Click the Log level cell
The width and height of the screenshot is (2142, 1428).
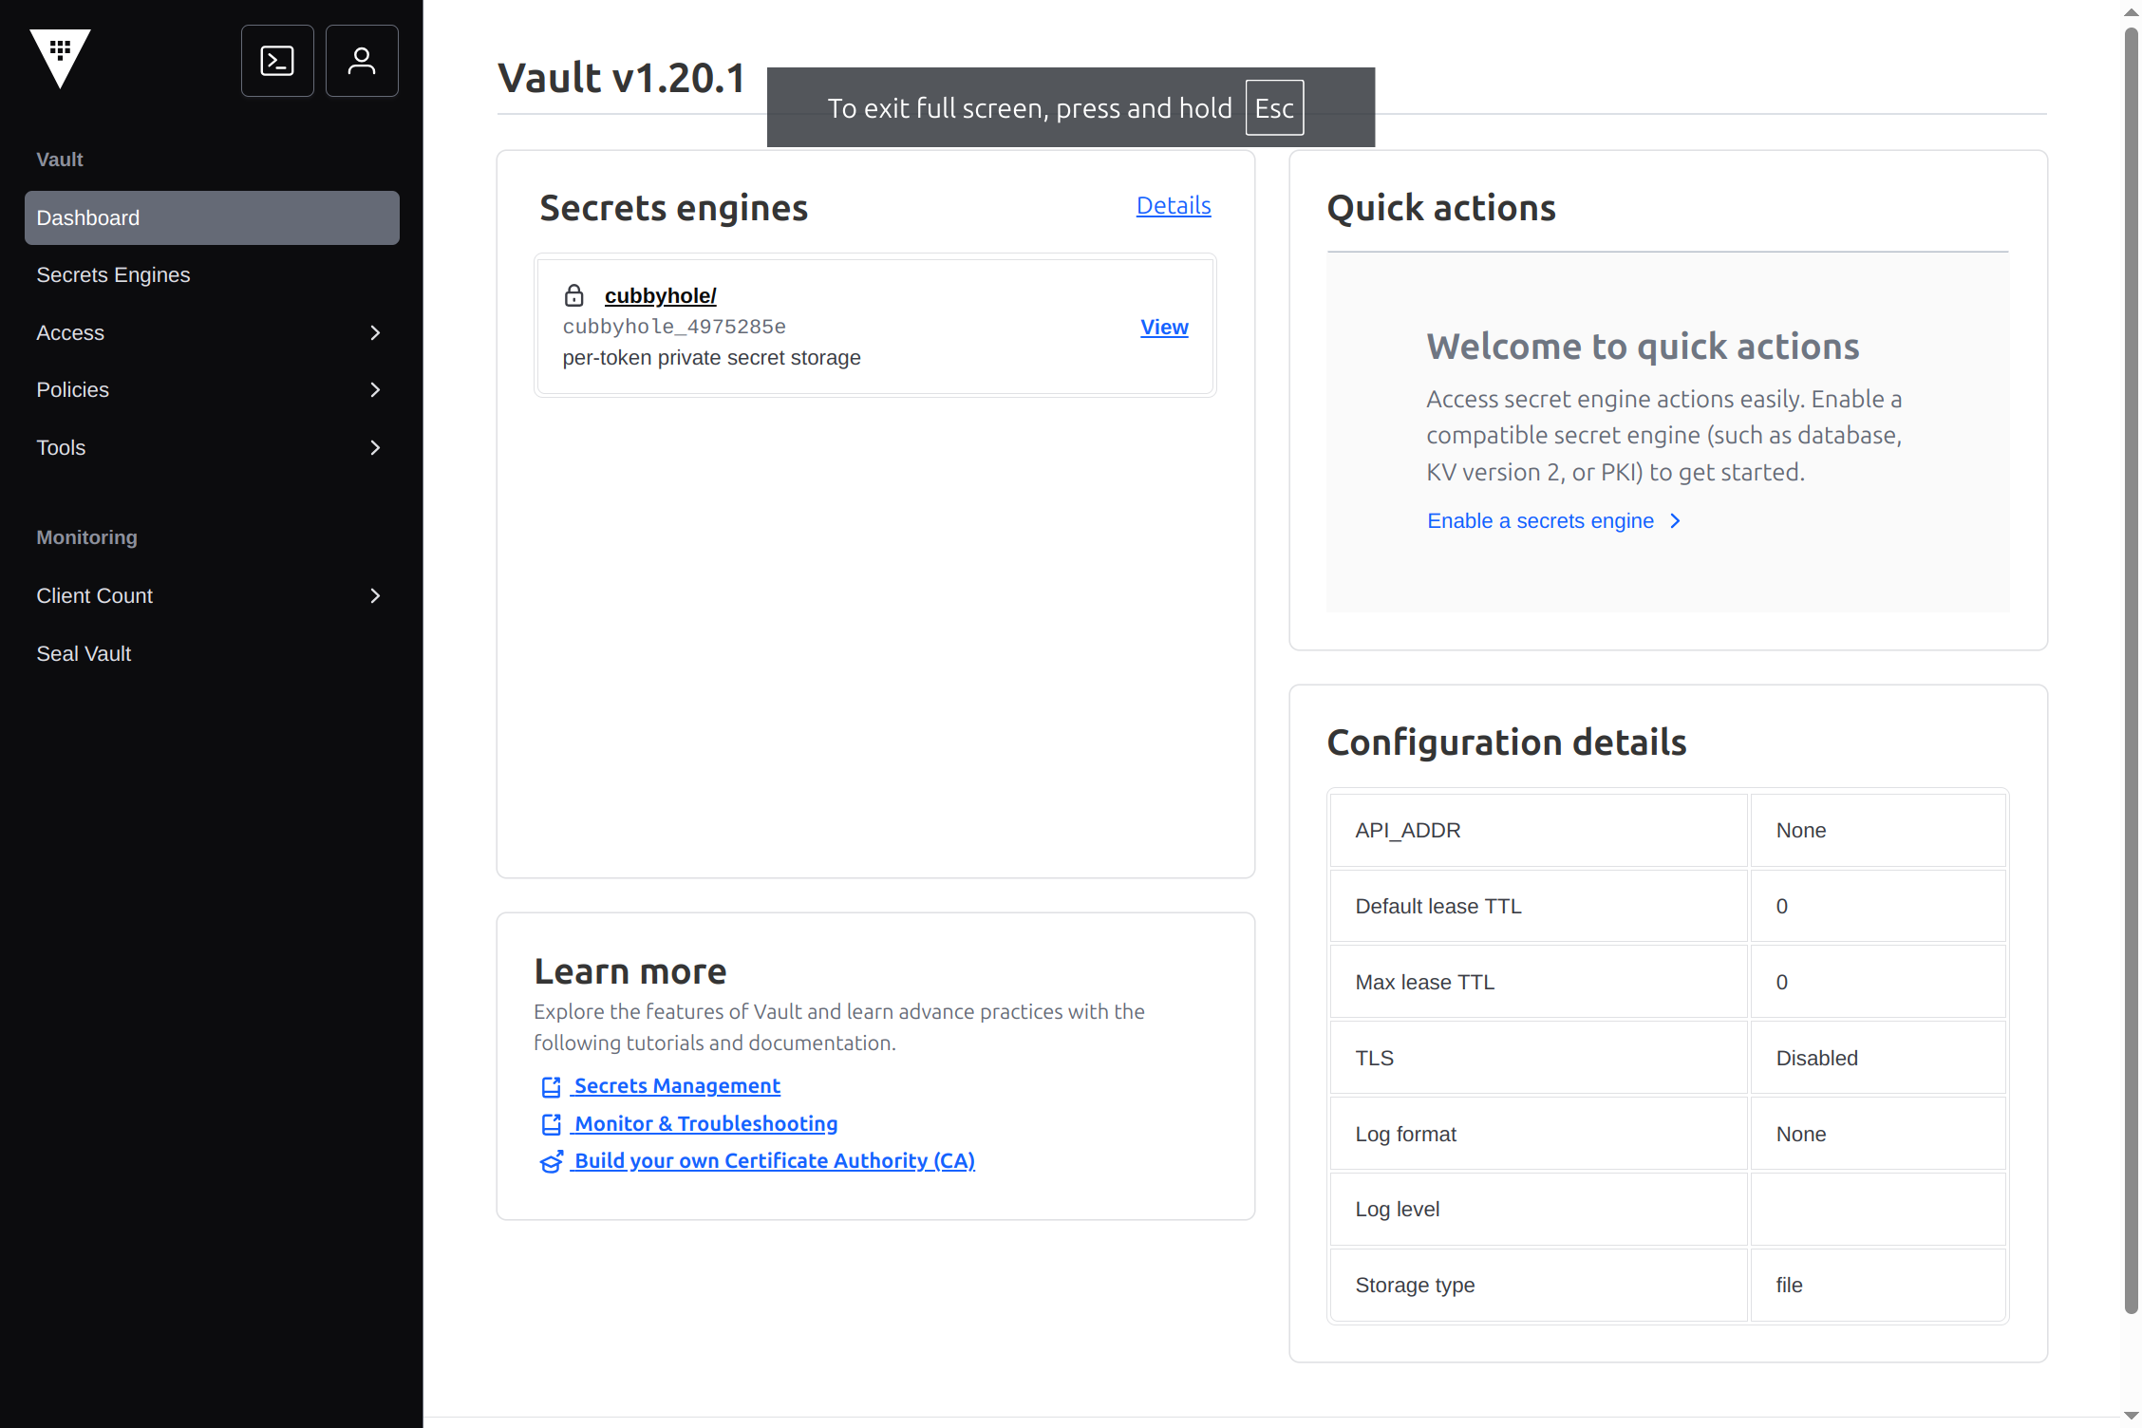[x=1538, y=1209]
